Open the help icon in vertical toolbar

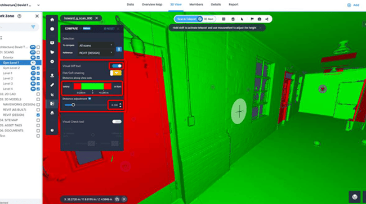pyautogui.click(x=52, y=130)
